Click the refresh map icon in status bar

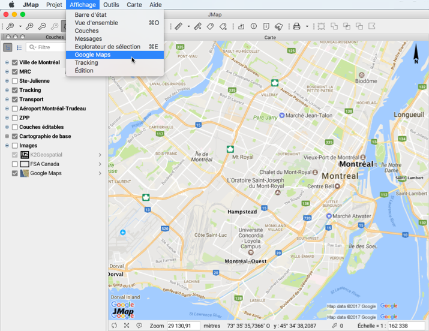[114, 326]
